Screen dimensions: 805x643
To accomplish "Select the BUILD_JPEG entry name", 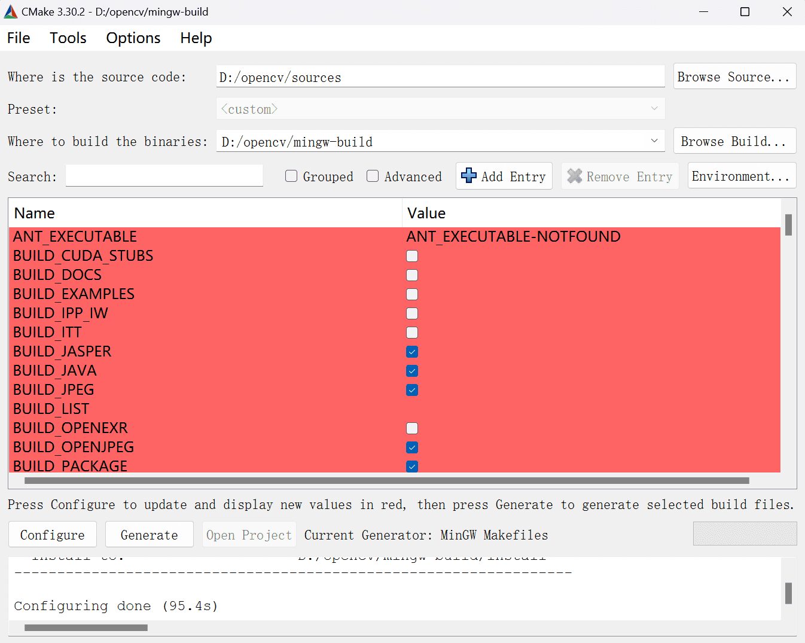I will click(x=54, y=390).
